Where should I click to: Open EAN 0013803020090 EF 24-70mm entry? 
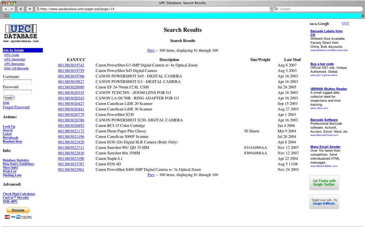click(71, 87)
